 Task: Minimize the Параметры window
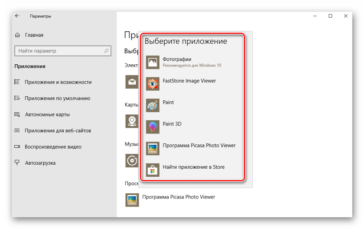pyautogui.click(x=315, y=16)
